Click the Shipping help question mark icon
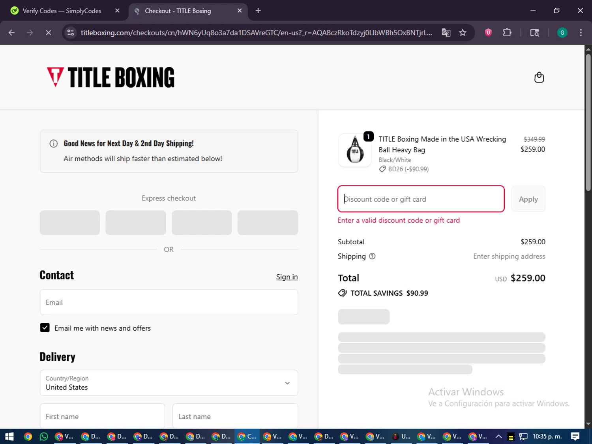This screenshot has width=592, height=444. coord(372,256)
